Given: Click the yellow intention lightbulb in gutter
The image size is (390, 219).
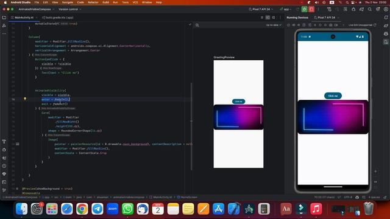Looking at the screenshot, I should pyautogui.click(x=25, y=99).
